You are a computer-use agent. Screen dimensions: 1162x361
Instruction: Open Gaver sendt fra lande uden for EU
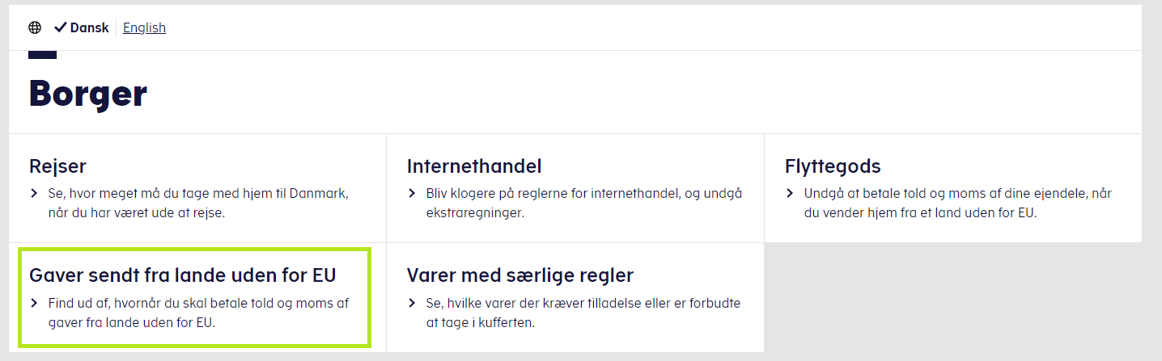tap(182, 275)
